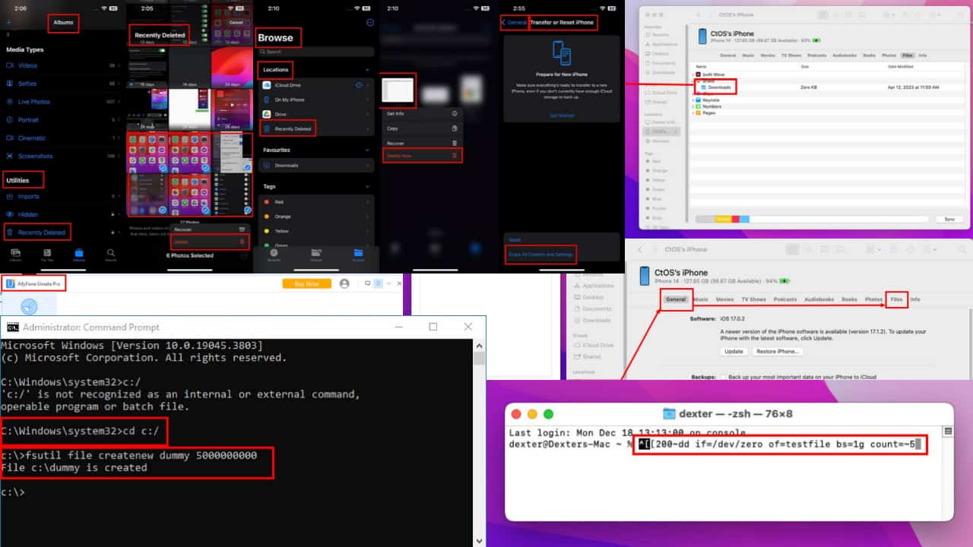Switch to Shared in Files tab bar
Screen dimensions: 973x547
[316, 255]
